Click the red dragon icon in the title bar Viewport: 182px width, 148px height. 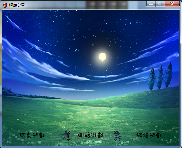coord(5,5)
